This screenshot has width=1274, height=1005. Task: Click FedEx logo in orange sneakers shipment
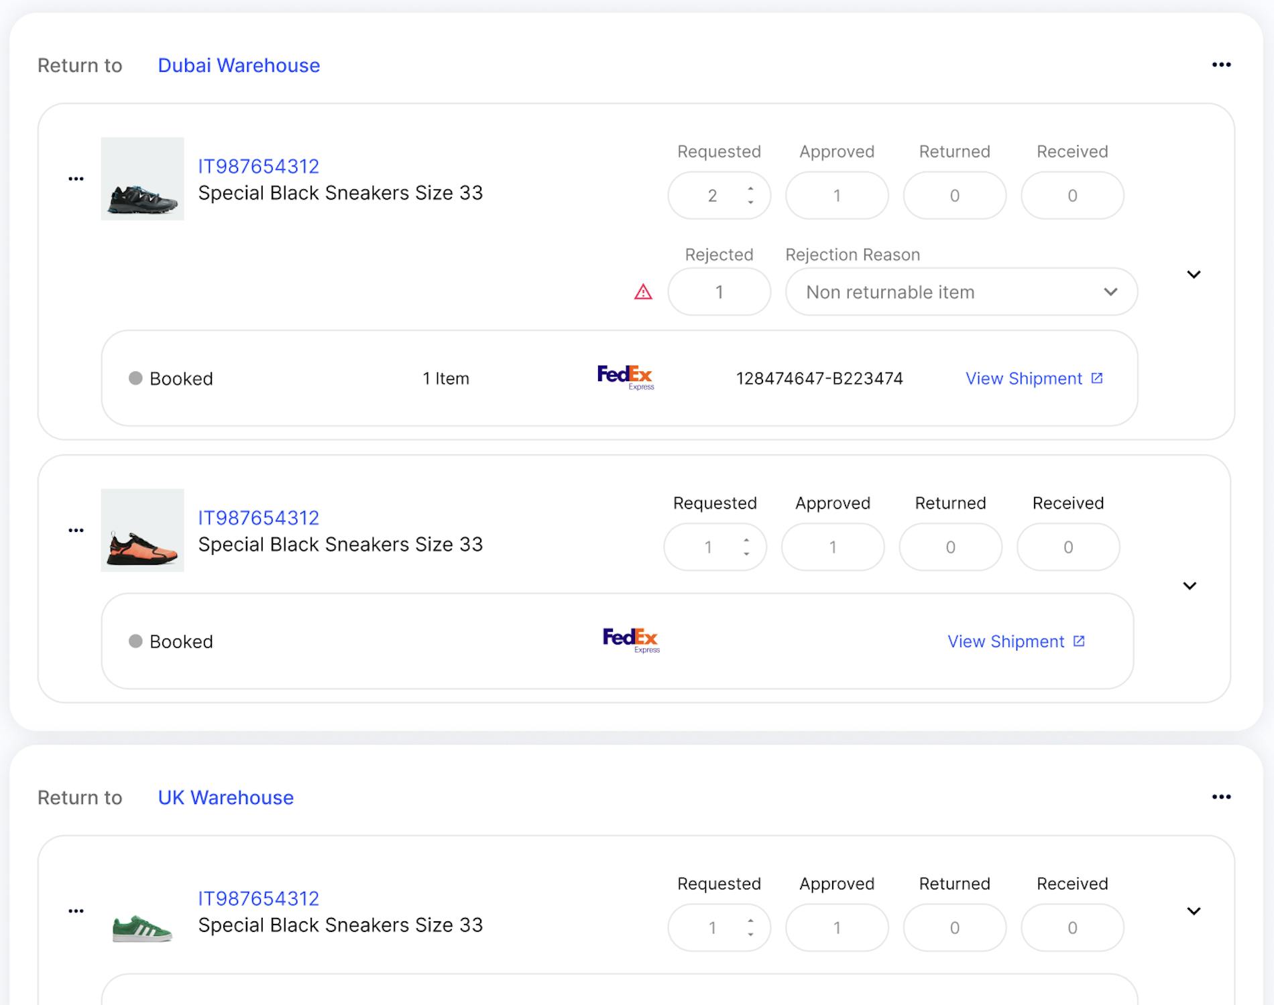(x=631, y=641)
